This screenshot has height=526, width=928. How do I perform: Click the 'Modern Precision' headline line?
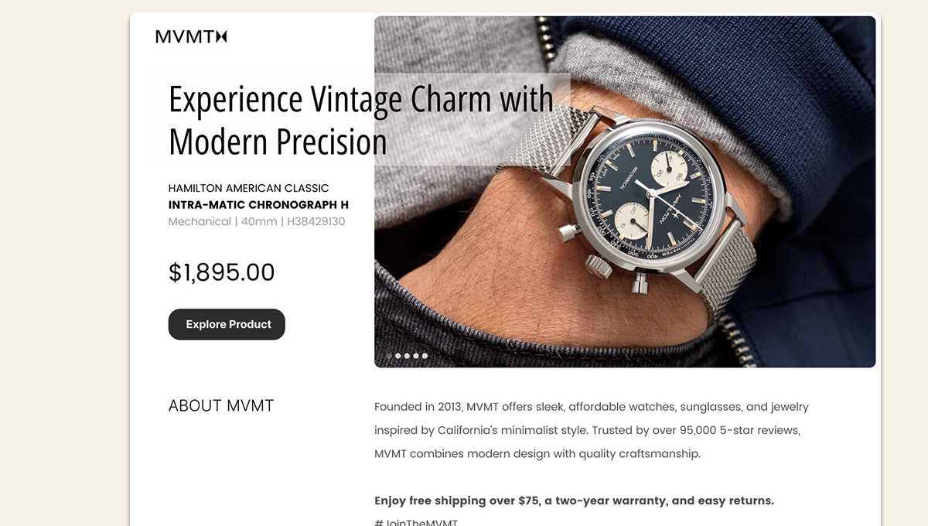277,142
